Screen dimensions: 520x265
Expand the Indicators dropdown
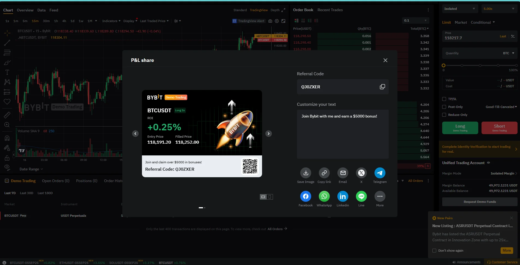point(111,21)
